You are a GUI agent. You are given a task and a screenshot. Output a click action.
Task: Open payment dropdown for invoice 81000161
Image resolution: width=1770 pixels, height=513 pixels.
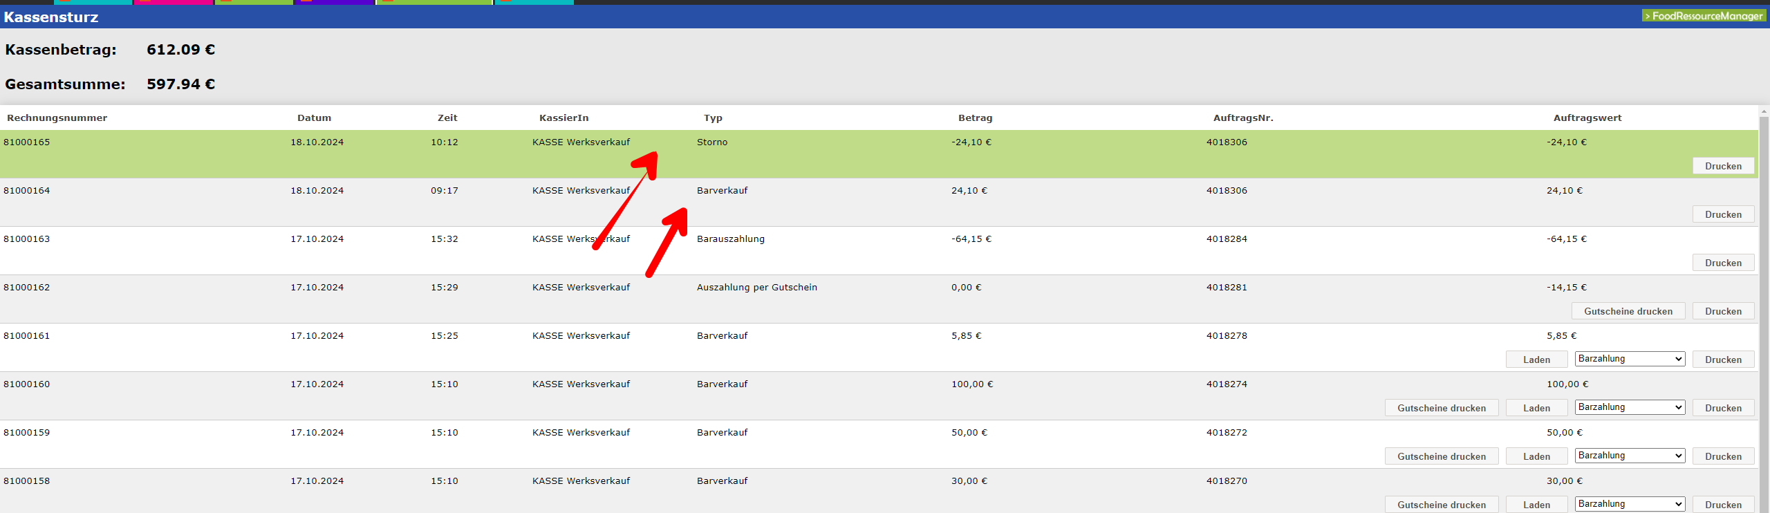(x=1630, y=359)
